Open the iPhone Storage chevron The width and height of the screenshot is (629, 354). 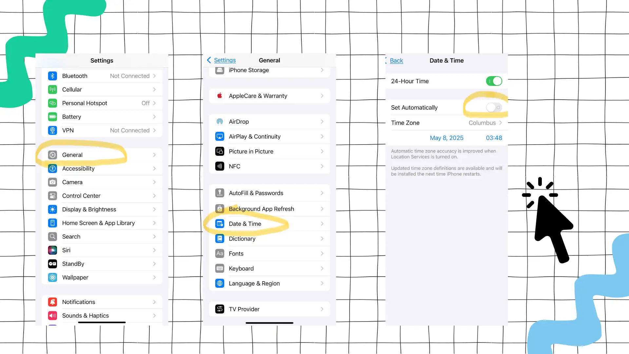pos(322,70)
